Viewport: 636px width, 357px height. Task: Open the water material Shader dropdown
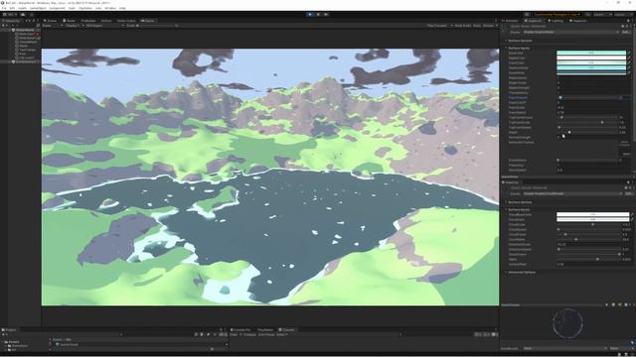point(571,32)
